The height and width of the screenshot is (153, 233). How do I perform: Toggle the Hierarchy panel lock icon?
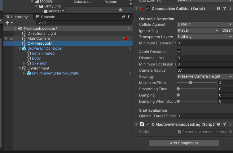(x=124, y=16)
